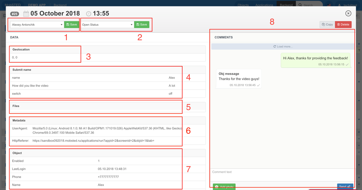Click the #25 record ID badge
This screenshot has width=362, height=190.
click(14, 14)
